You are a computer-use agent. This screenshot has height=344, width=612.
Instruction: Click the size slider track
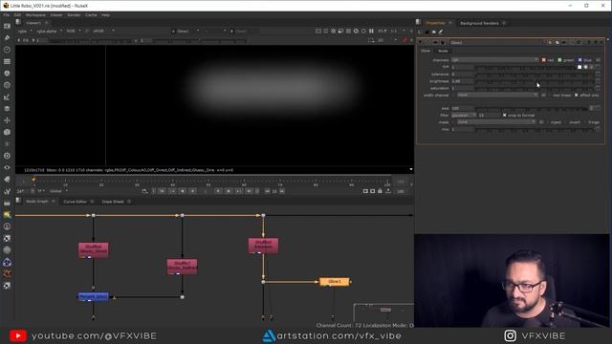(x=532, y=108)
